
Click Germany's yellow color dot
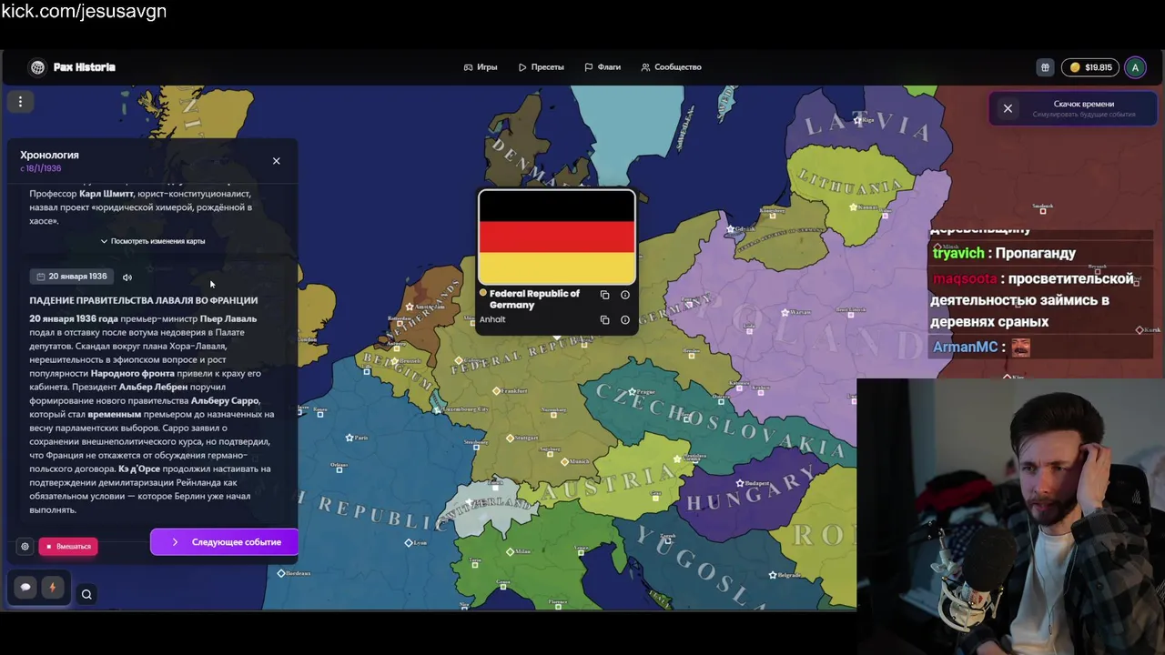pos(483,294)
